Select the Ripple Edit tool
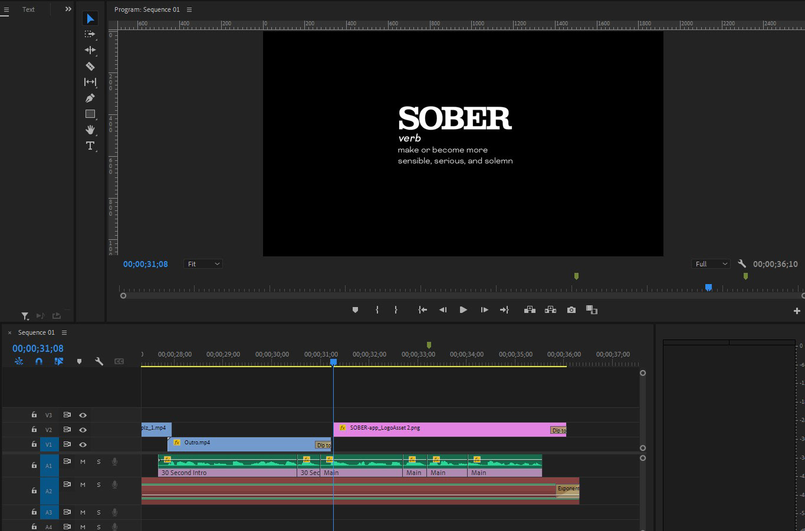Image resolution: width=805 pixels, height=531 pixels. tap(90, 51)
